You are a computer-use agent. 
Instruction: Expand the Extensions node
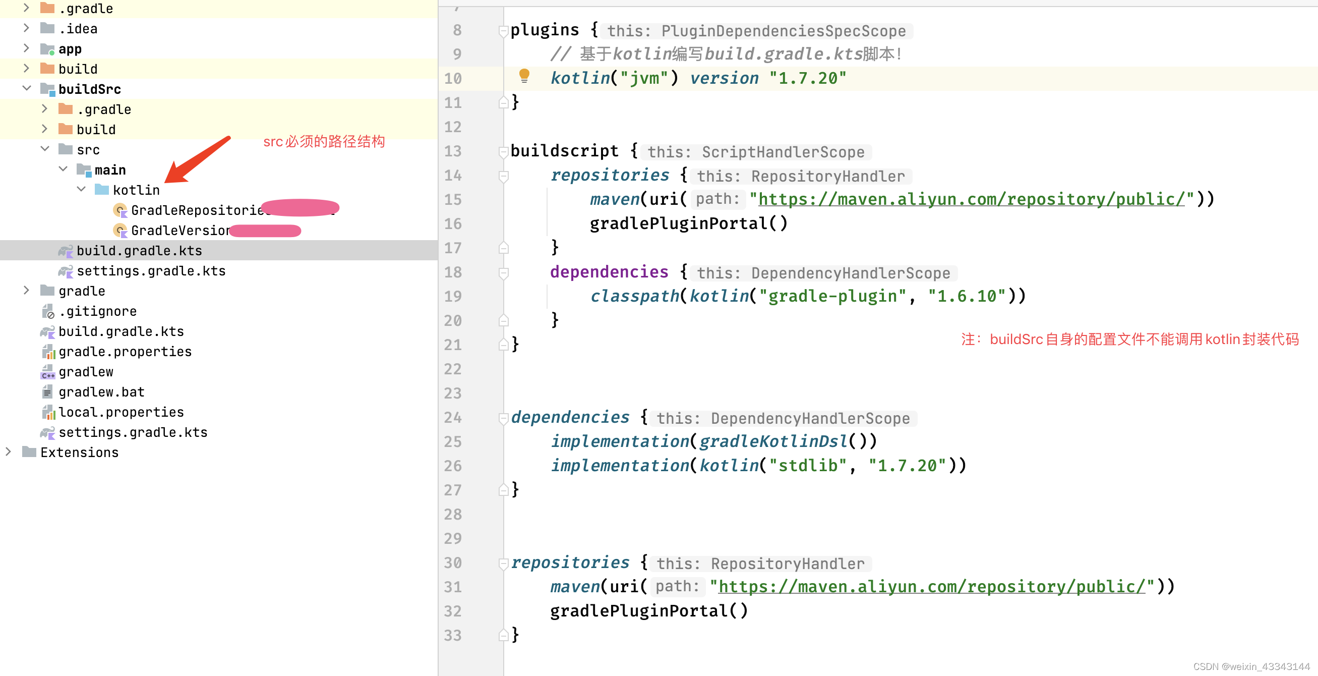tap(8, 452)
